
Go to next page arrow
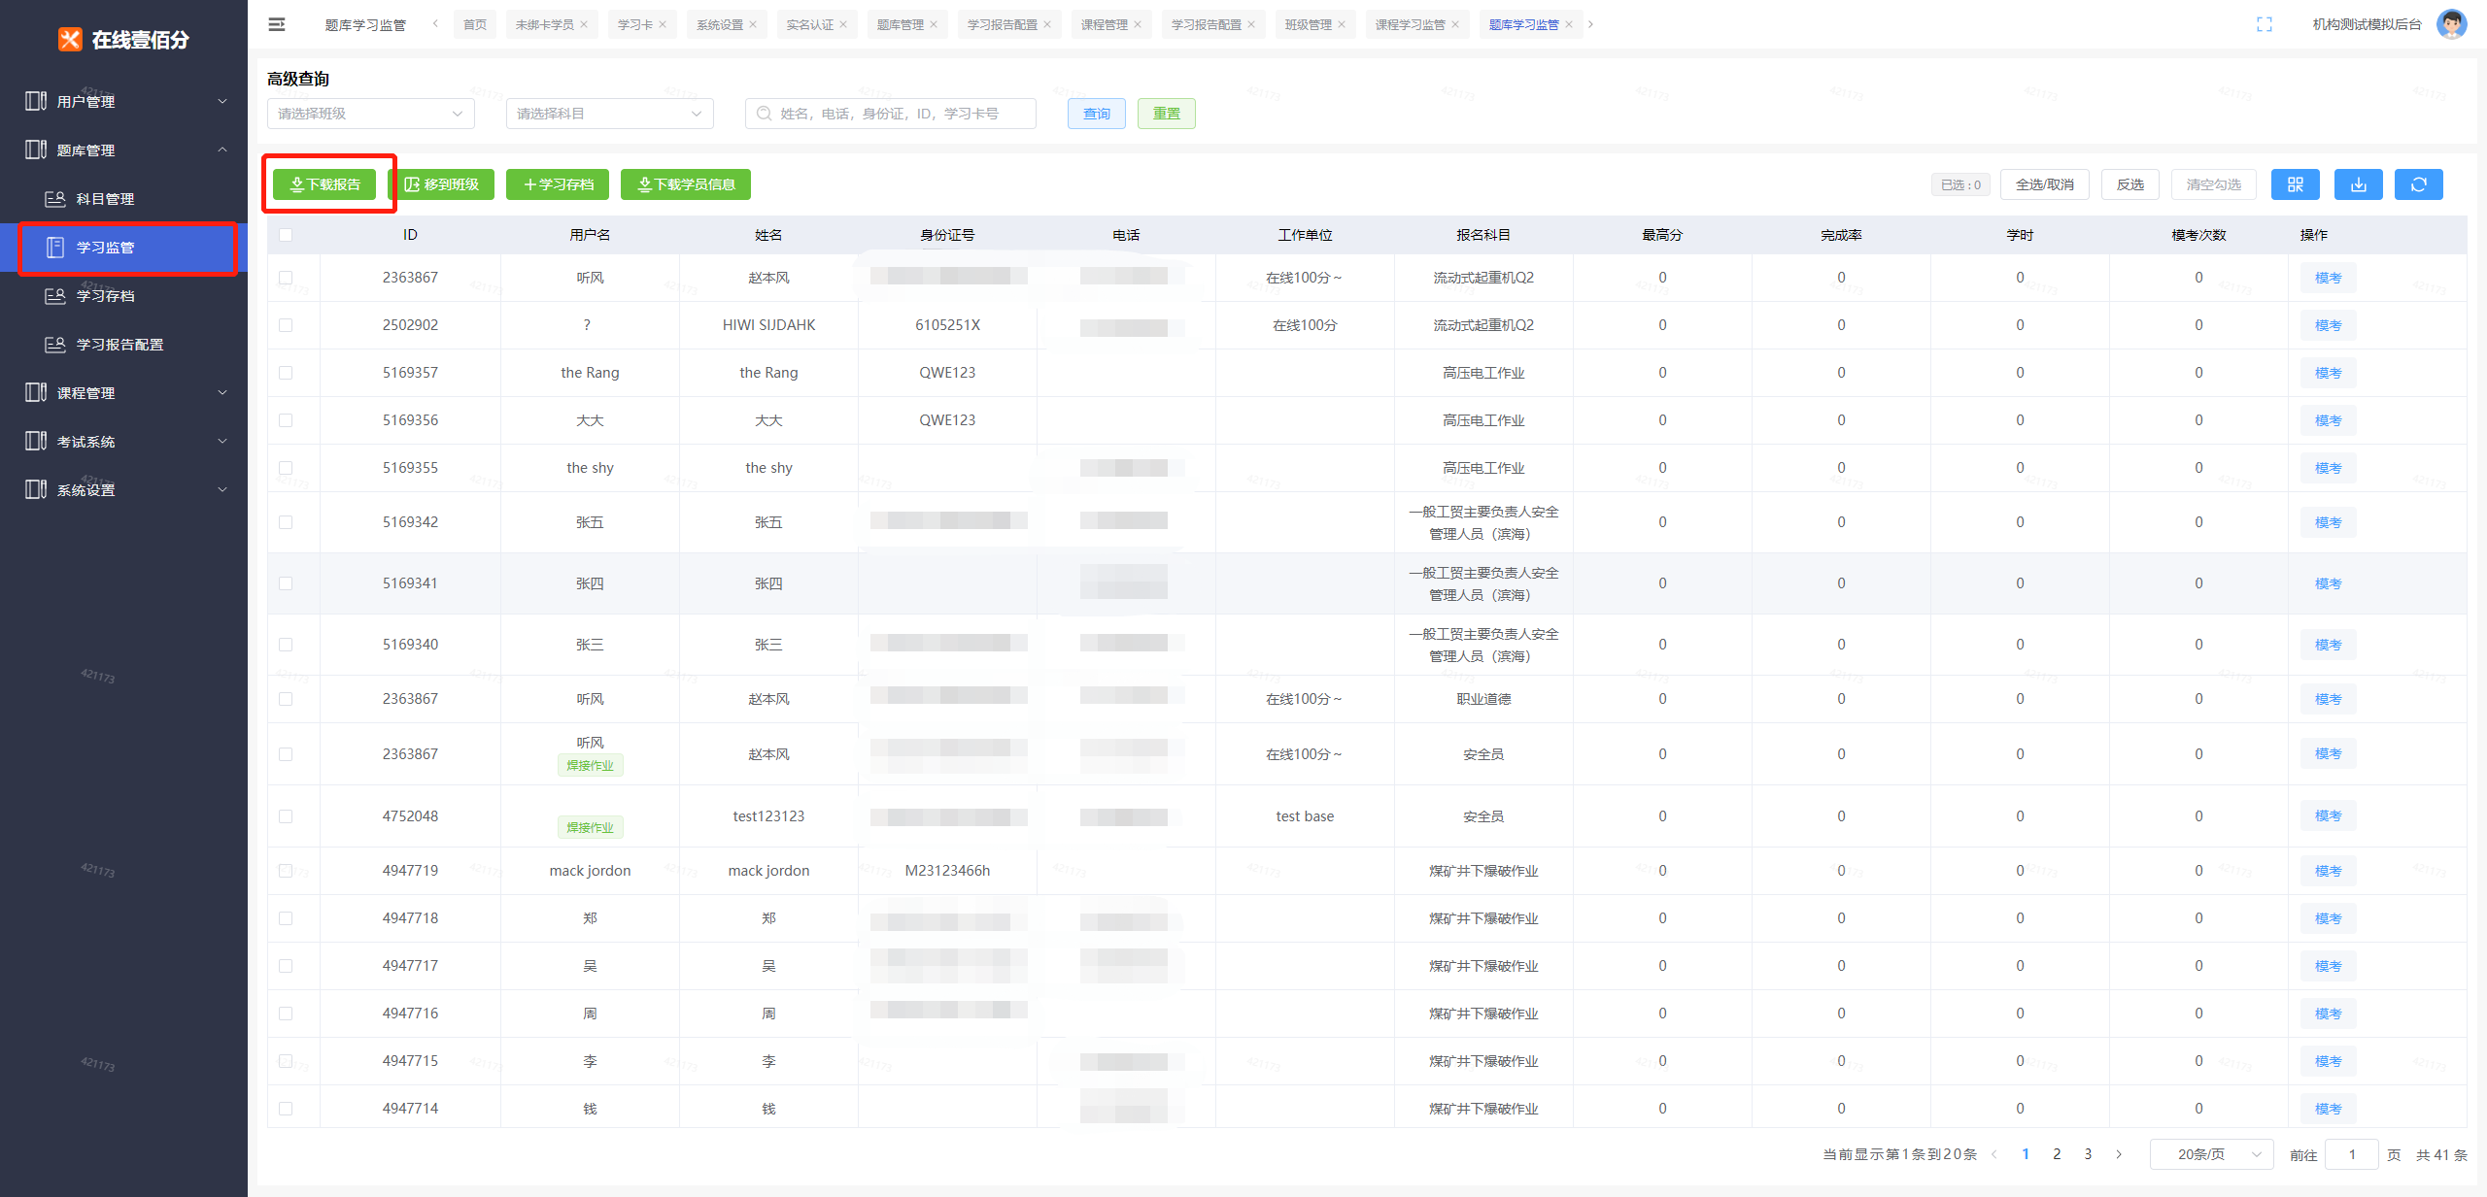tap(2119, 1154)
